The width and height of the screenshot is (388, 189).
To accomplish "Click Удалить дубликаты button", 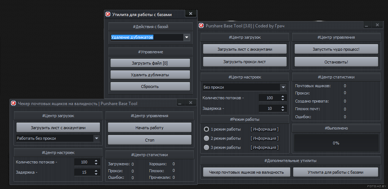I will (150, 75).
